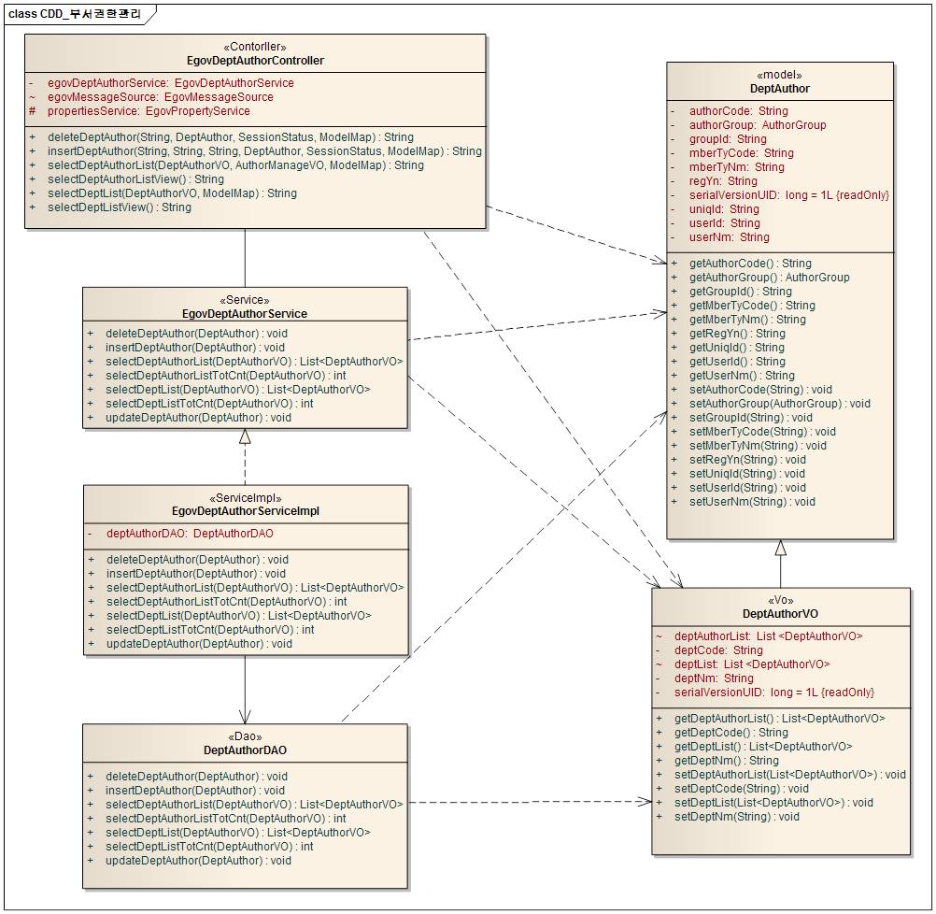Select selectDeptListView() in EgovDeptAuthorController

tap(120, 207)
